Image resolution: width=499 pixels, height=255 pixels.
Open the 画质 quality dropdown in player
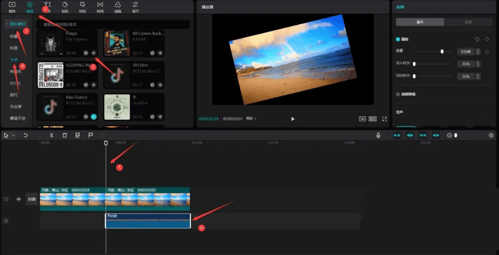251,119
